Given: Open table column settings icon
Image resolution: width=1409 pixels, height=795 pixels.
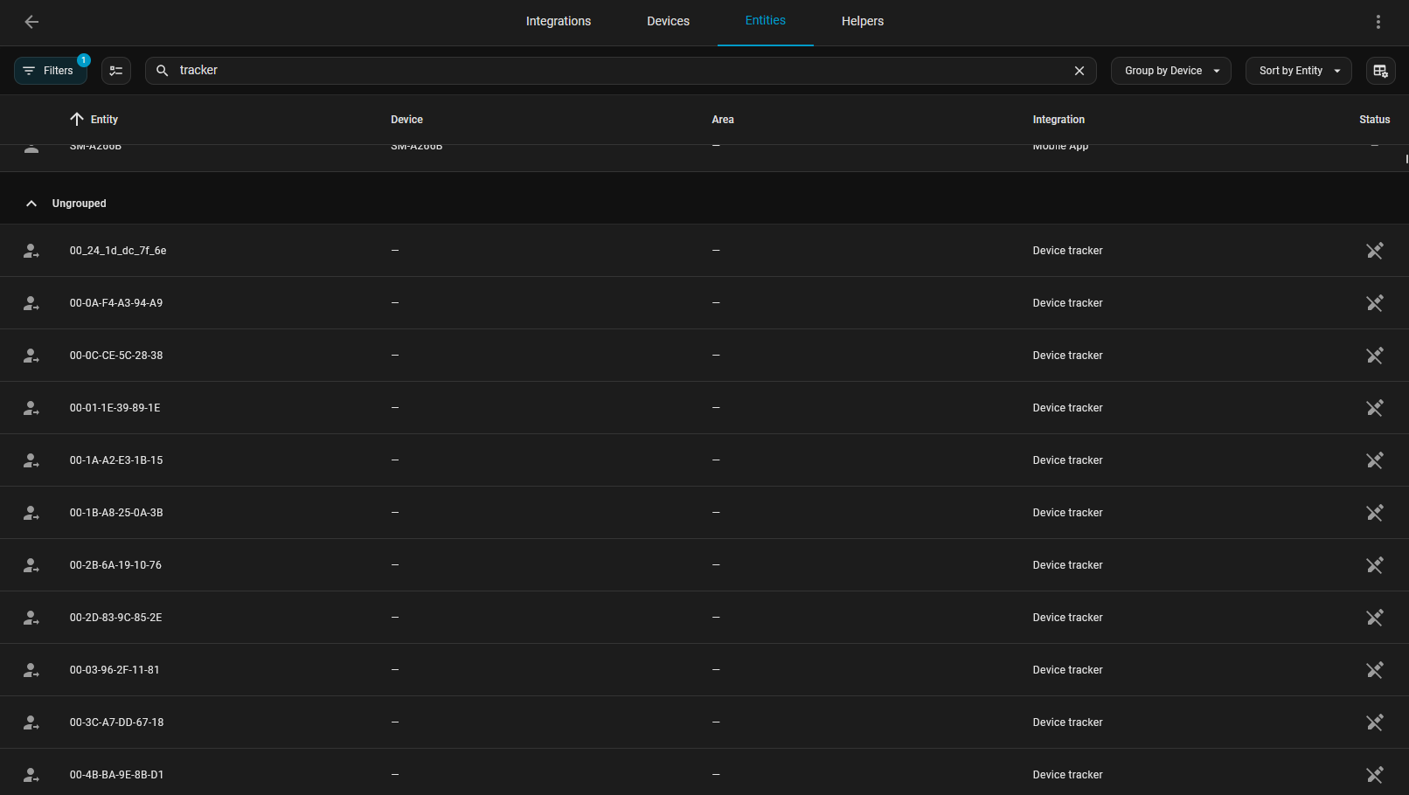Looking at the screenshot, I should (x=1380, y=71).
